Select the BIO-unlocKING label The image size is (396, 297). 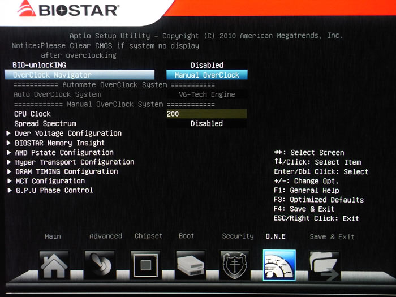pos(40,65)
